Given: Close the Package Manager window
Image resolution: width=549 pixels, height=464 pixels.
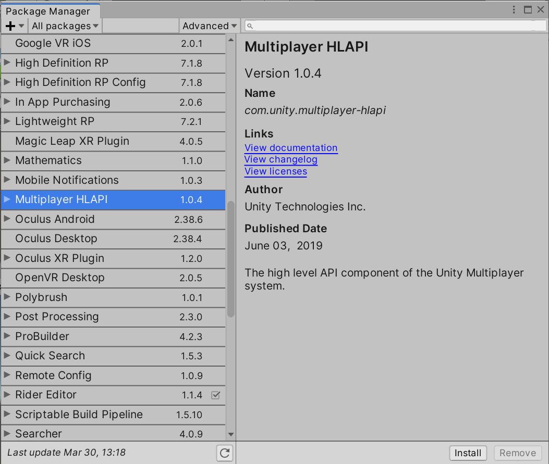Looking at the screenshot, I should coord(541,9).
